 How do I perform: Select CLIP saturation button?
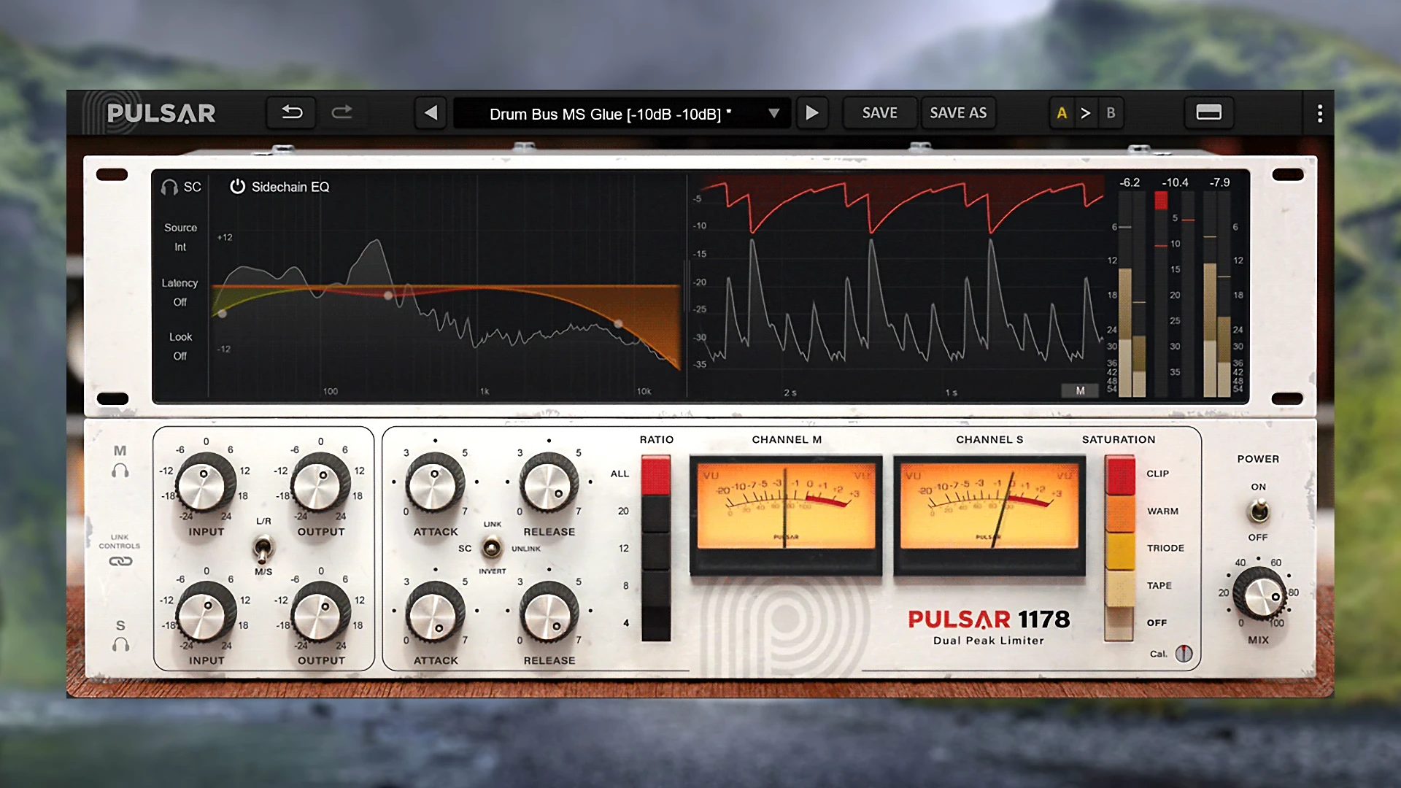pos(1119,475)
